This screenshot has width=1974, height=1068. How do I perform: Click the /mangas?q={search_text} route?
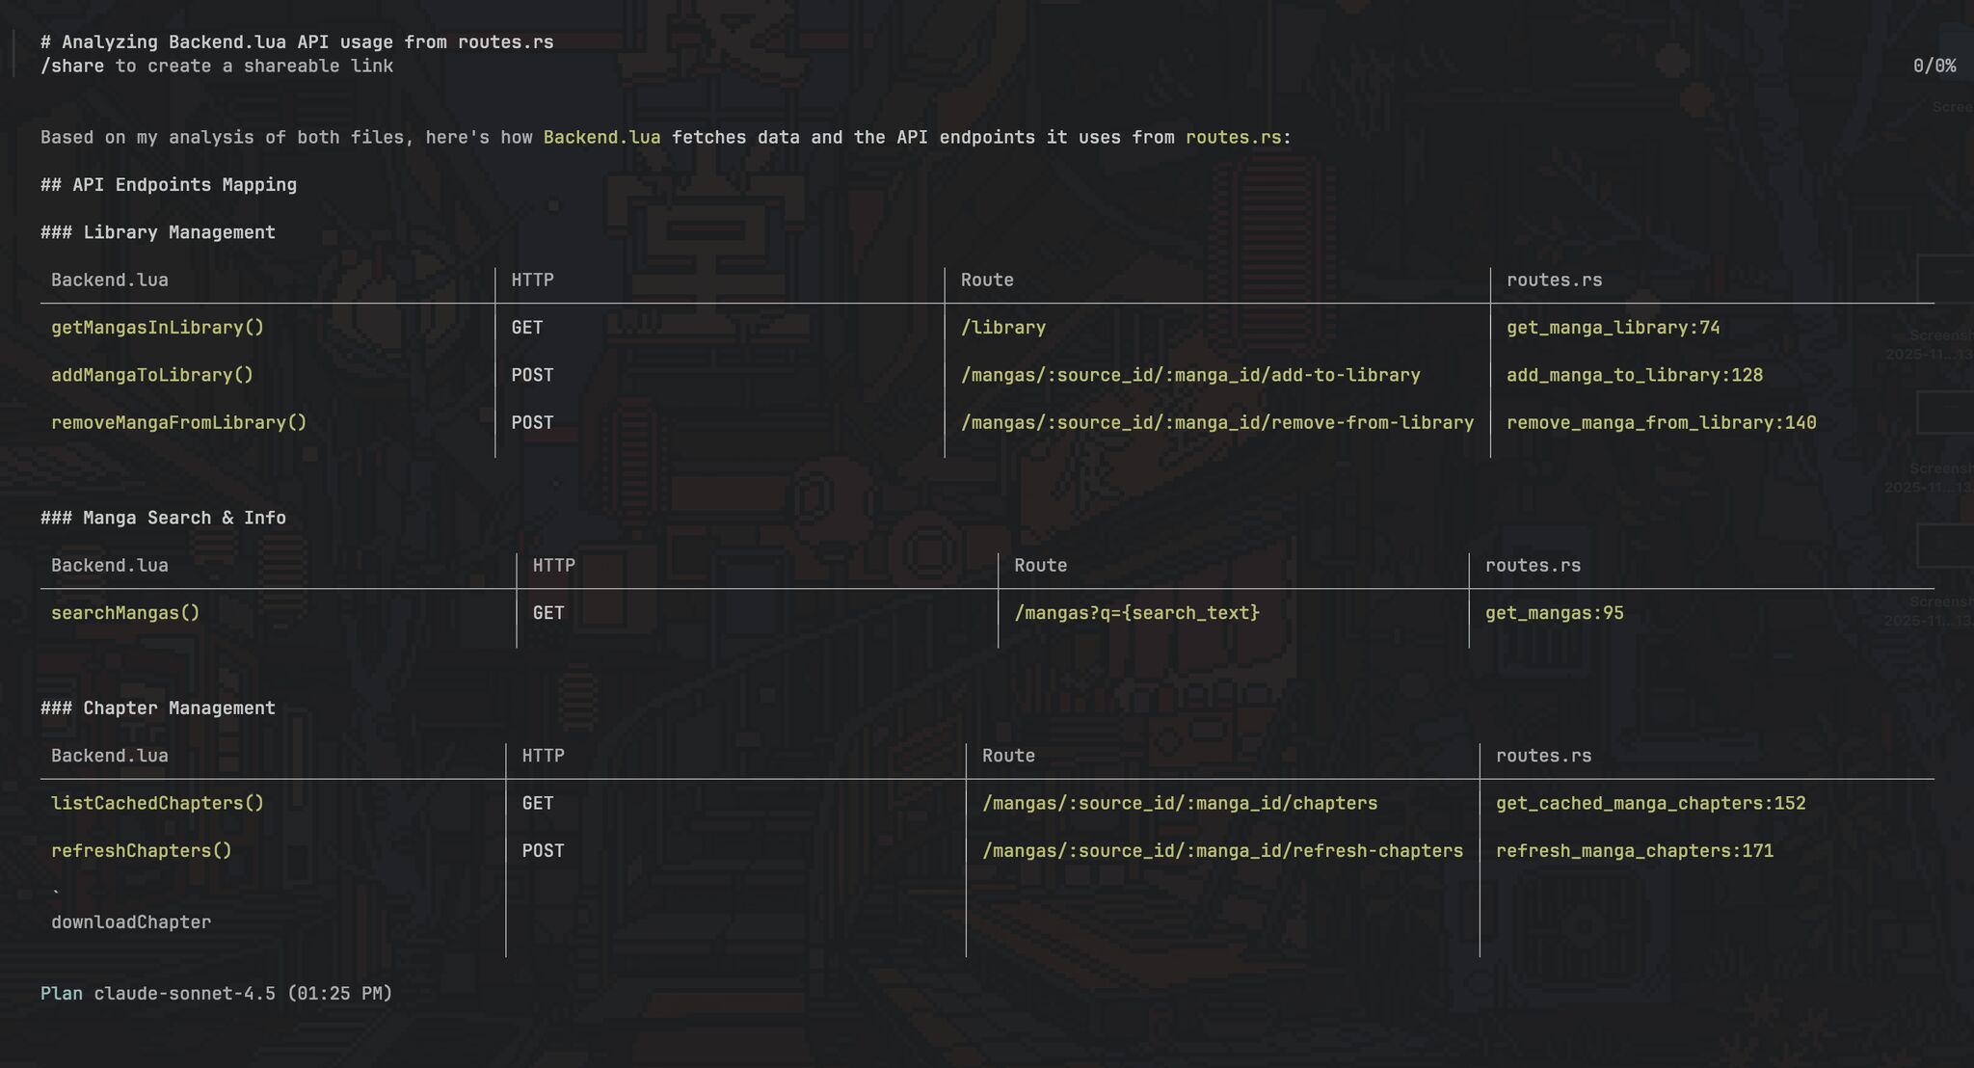(1136, 613)
